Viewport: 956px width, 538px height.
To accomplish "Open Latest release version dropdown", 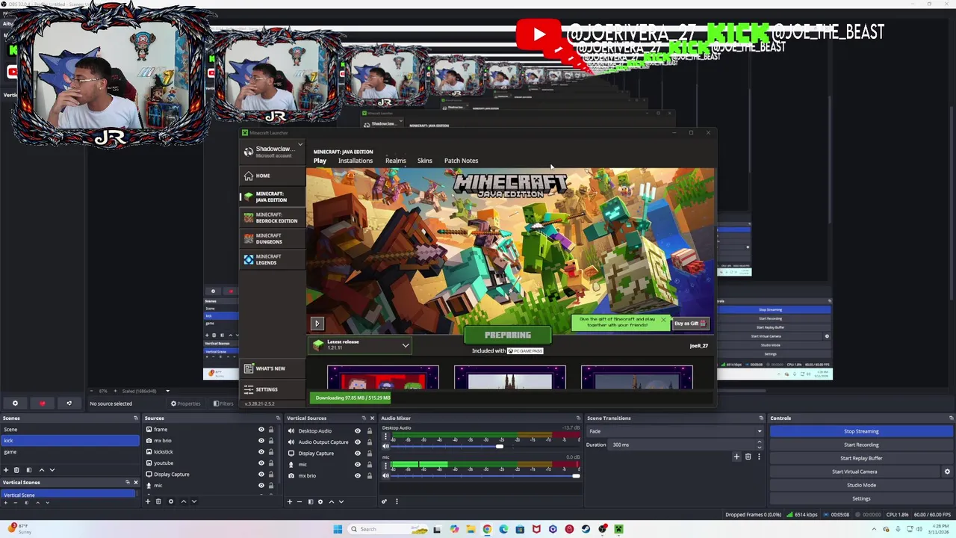I will click(x=361, y=344).
